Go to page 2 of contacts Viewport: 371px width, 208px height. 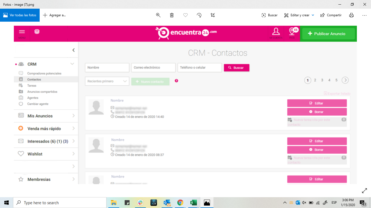click(x=315, y=80)
